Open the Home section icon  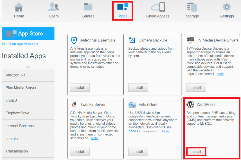tap(19, 7)
